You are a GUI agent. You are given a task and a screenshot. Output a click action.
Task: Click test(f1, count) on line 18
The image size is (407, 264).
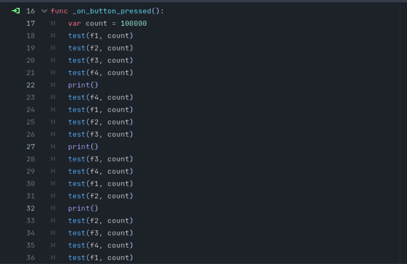(100, 36)
